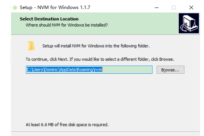Click the 'To continue, click Next' instruction line
204x136 pixels.
click(100, 59)
